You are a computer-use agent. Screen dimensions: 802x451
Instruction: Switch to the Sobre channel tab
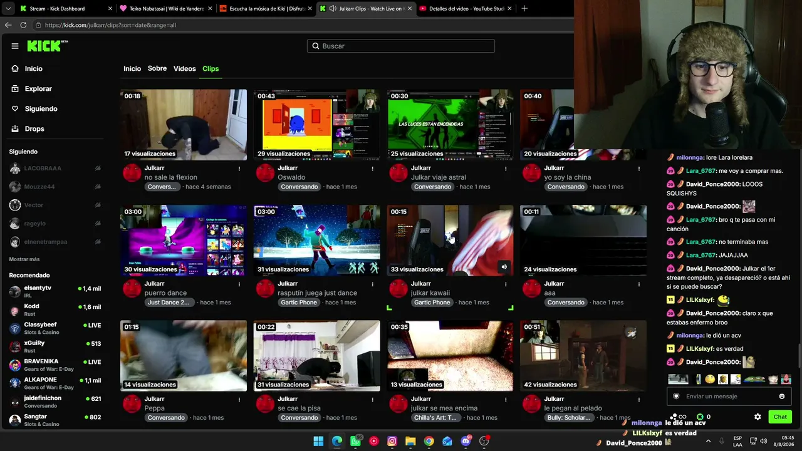(157, 68)
